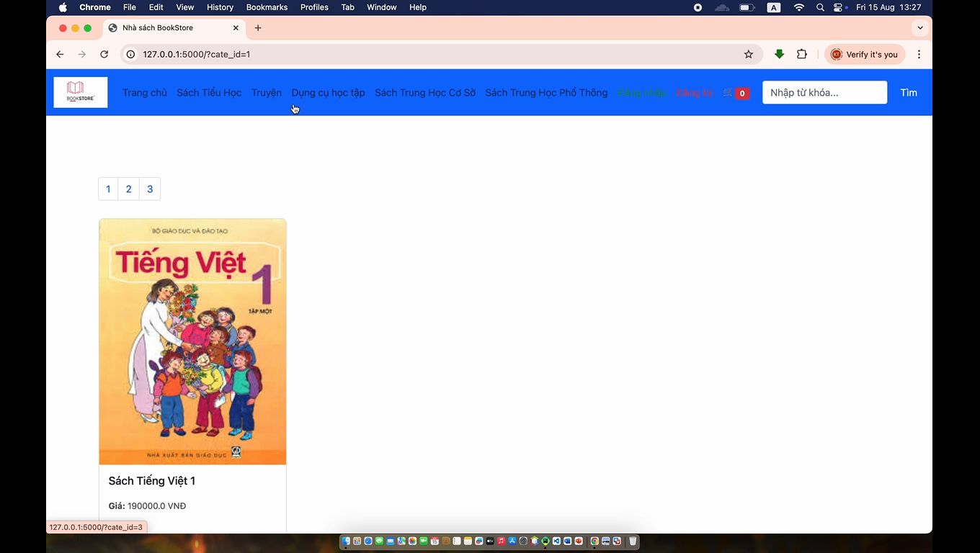The width and height of the screenshot is (980, 553).
Task: Click the Wi-Fi status icon
Action: (798, 7)
